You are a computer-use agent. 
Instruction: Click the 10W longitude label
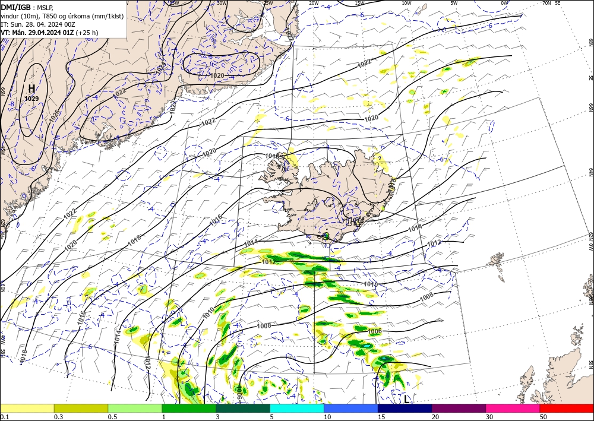pos(406,3)
